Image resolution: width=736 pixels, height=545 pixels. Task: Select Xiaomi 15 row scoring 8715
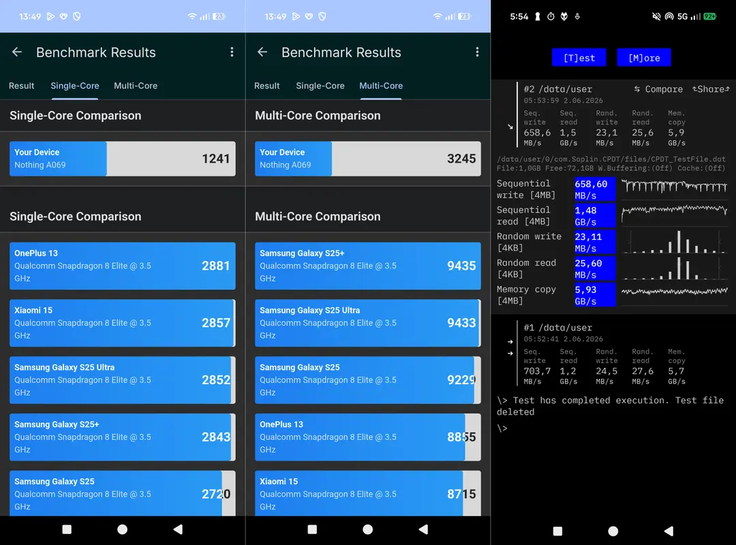[368, 493]
